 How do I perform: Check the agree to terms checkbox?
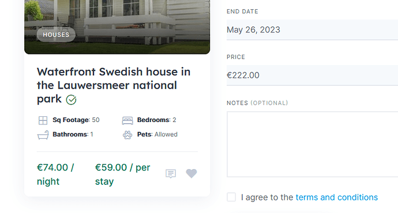click(x=231, y=197)
